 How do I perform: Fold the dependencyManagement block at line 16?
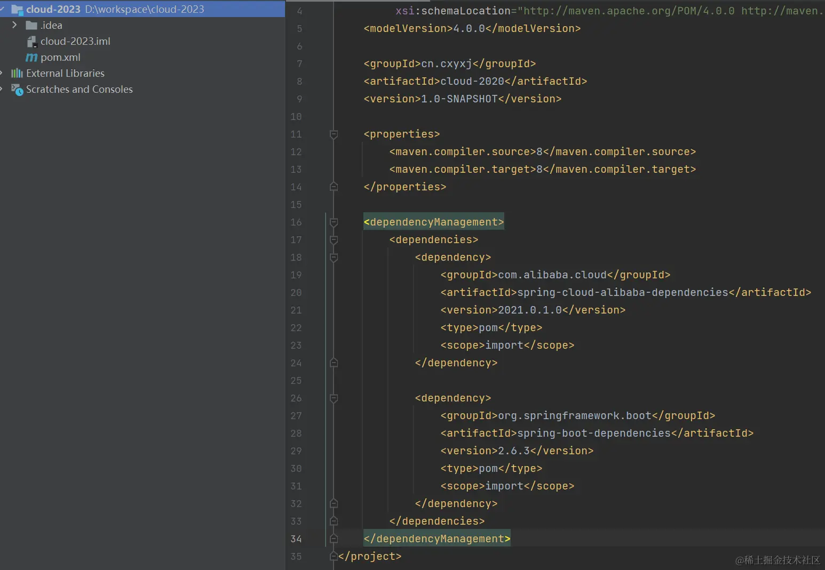point(334,222)
